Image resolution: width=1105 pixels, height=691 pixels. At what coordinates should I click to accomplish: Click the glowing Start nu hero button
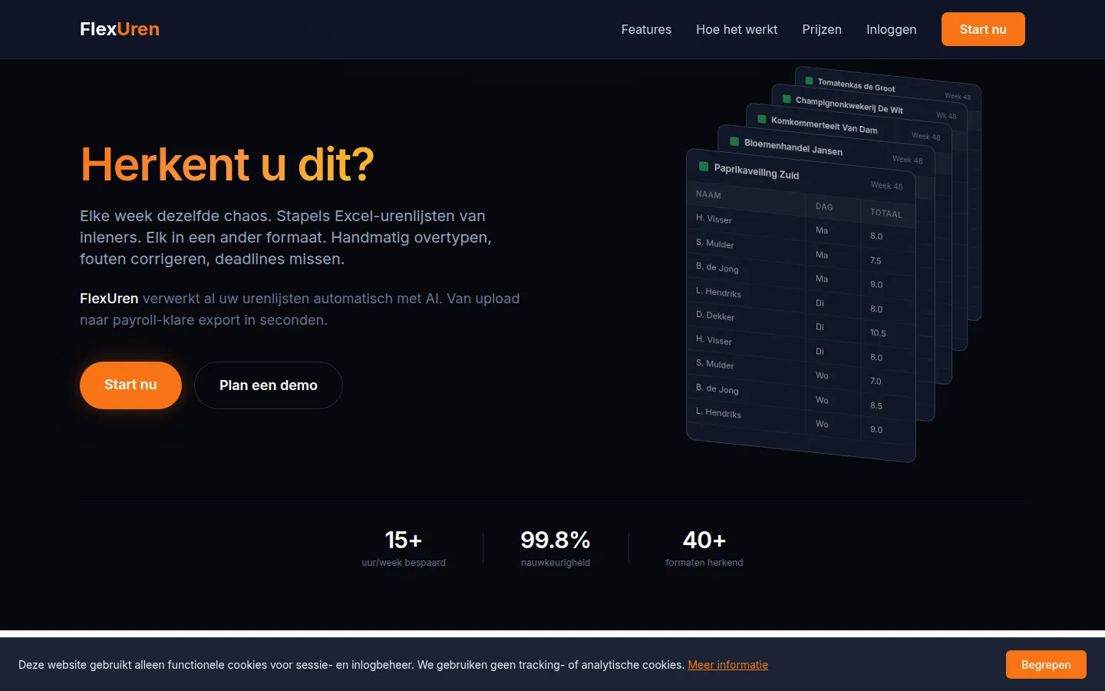pyautogui.click(x=130, y=385)
